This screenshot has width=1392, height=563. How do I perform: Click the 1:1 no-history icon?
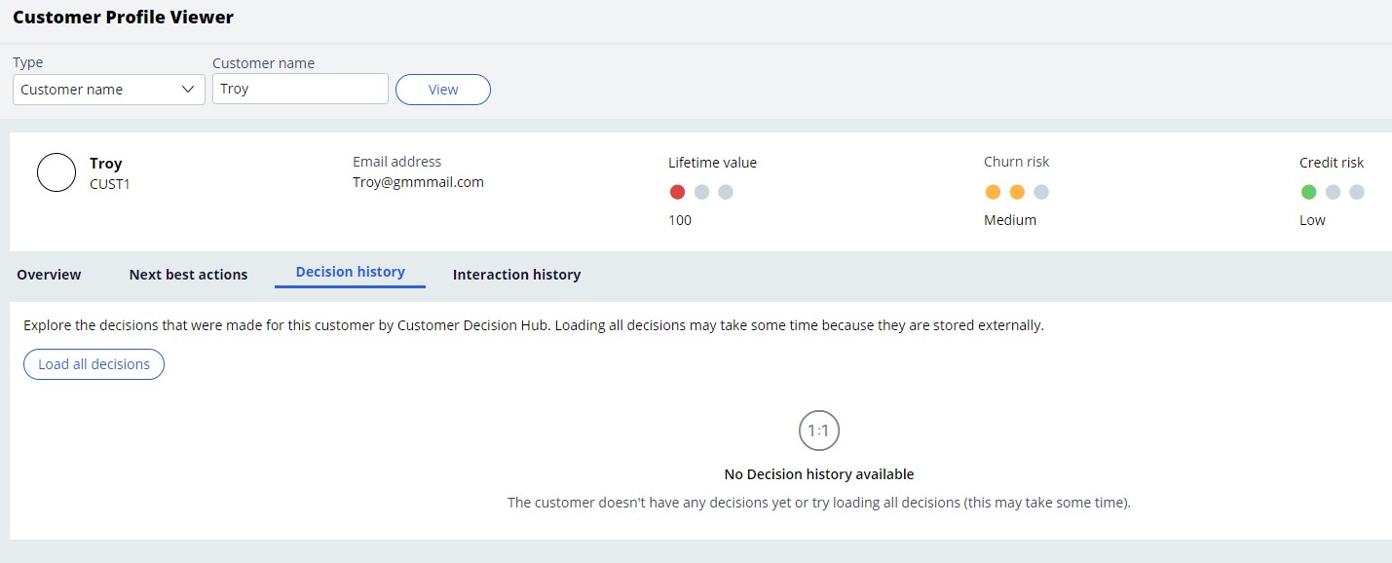[x=819, y=430]
